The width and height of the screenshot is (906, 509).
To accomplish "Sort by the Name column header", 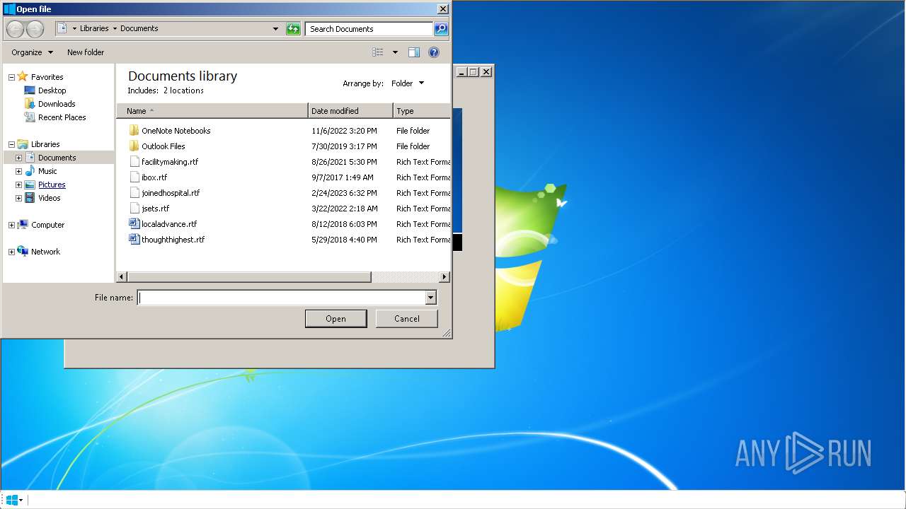I will pyautogui.click(x=212, y=111).
